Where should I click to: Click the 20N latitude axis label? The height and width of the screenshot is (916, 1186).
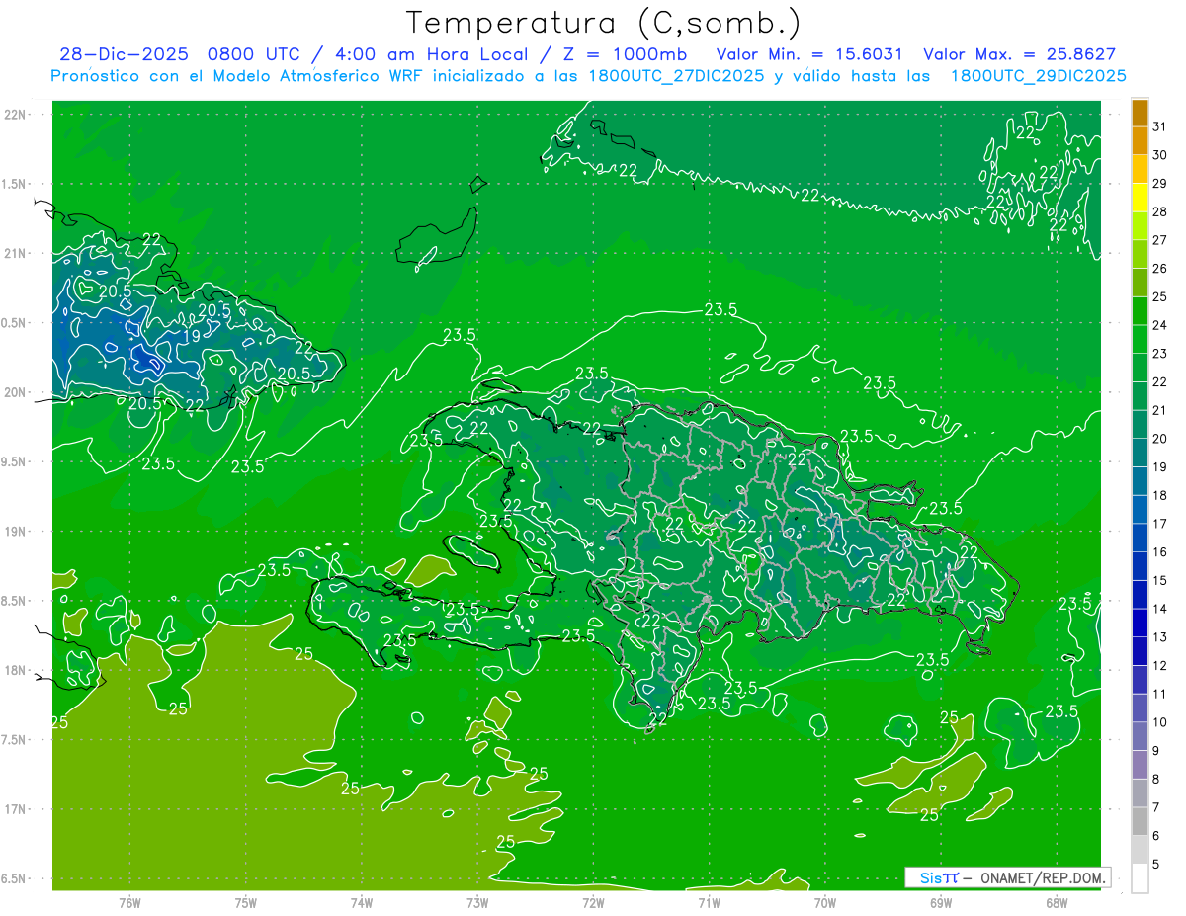(15, 392)
